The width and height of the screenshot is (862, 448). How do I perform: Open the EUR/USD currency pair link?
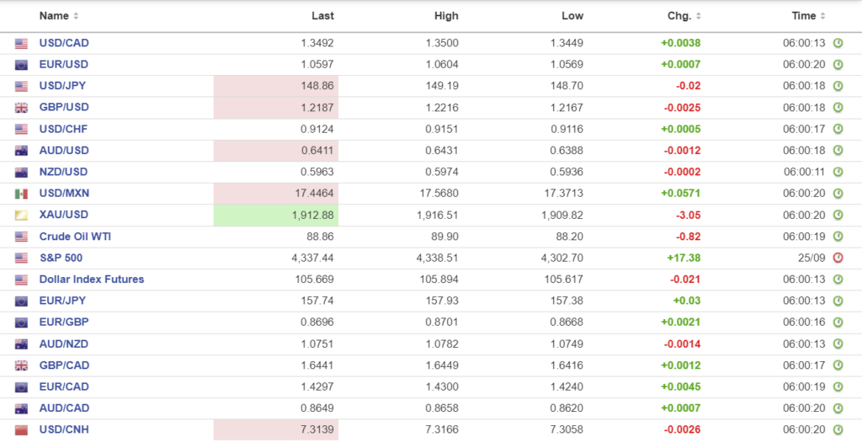[64, 65]
